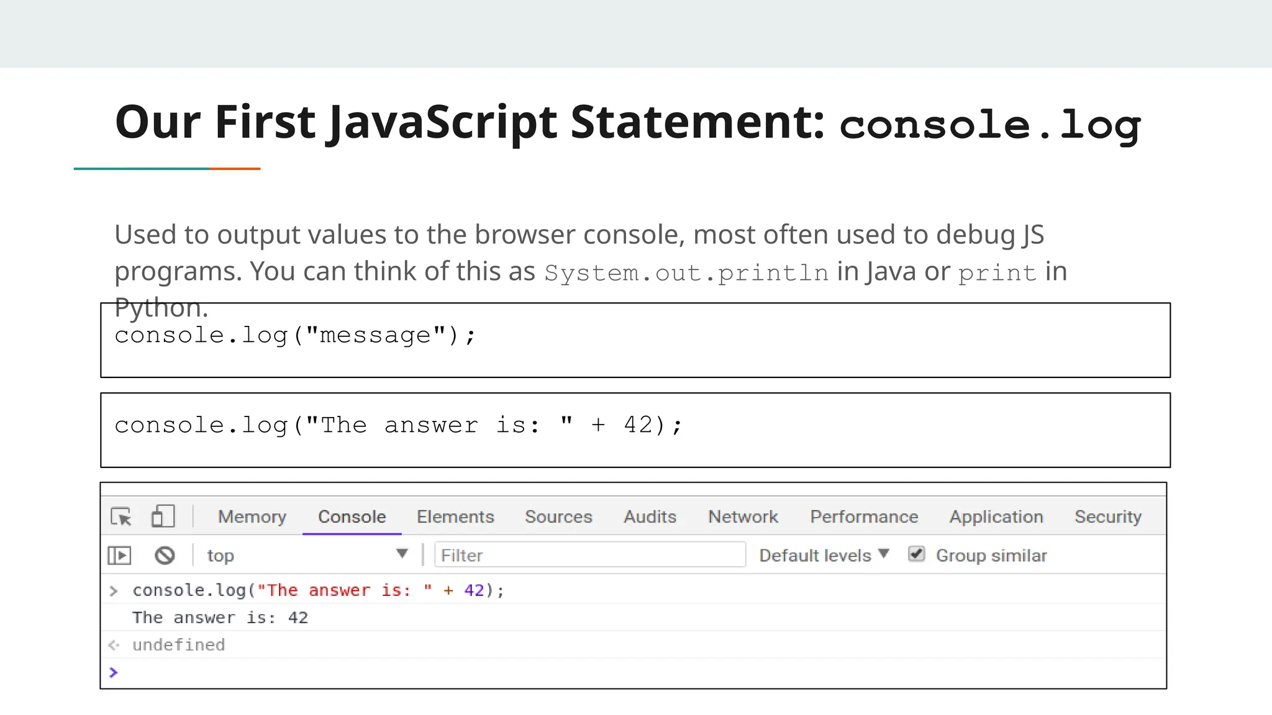The image size is (1272, 715).
Task: Switch to the Console tab
Action: (352, 516)
